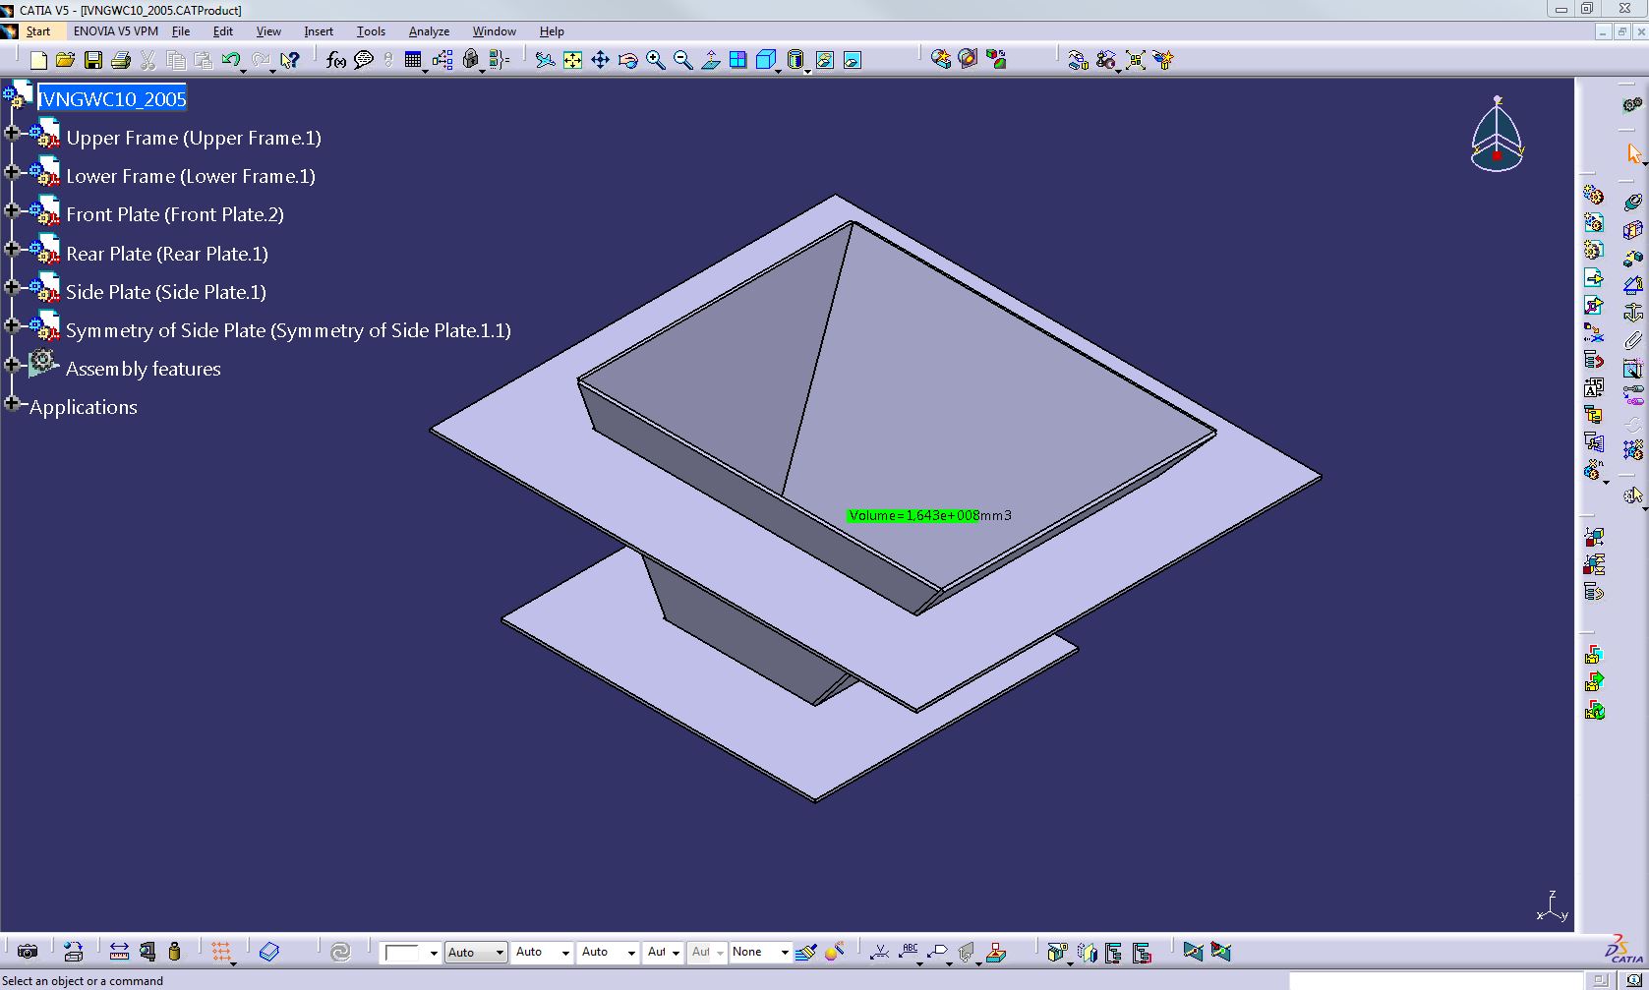Click the Print icon
1649x990 pixels.
point(120,61)
